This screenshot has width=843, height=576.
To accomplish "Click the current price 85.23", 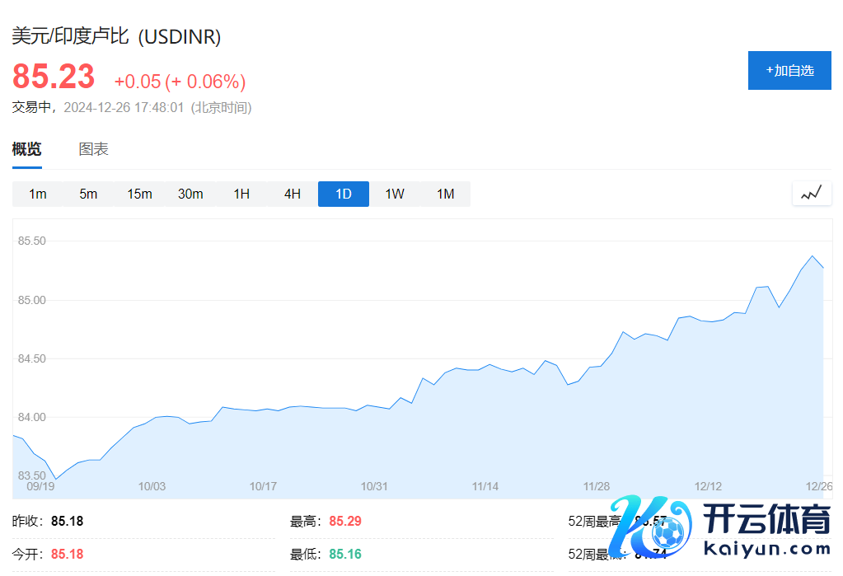I will (54, 77).
